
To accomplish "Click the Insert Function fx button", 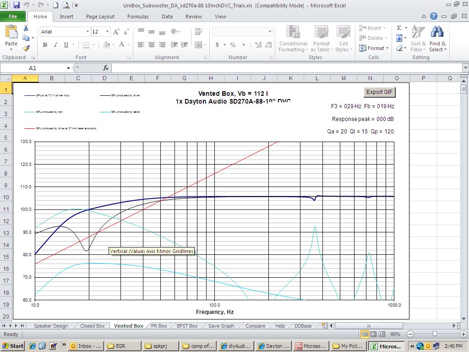I will tap(106, 68).
